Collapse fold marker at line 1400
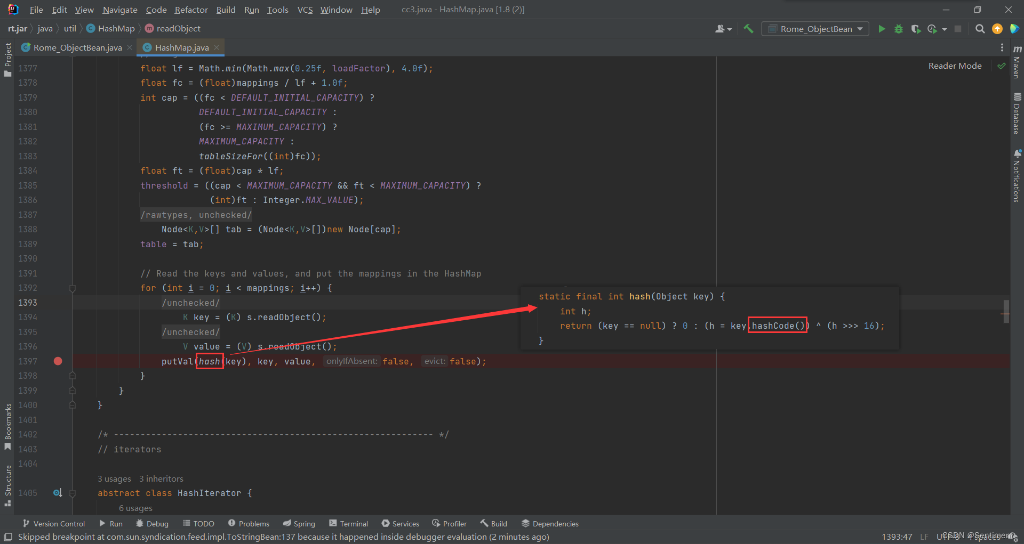Screen dimensions: 1024x544 coord(73,405)
